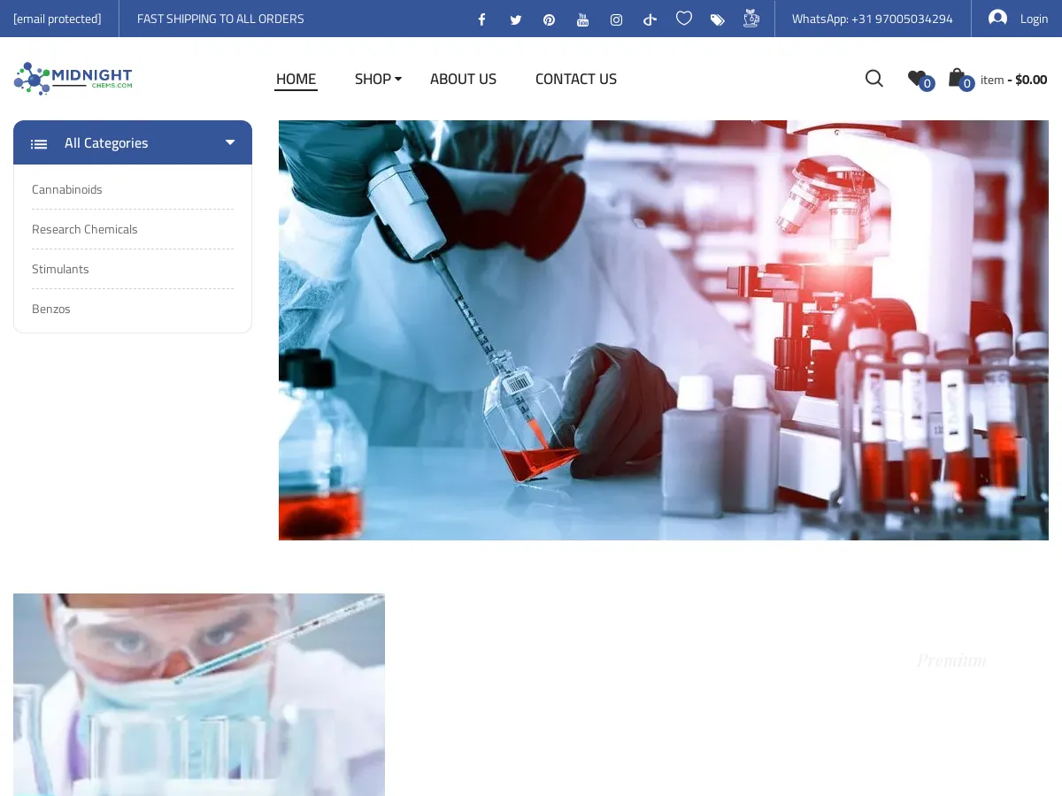
Task: Select the Home menu item
Action: (296, 79)
